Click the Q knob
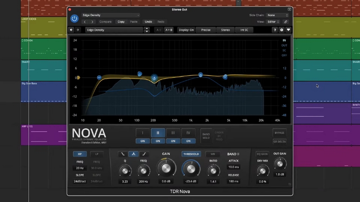360x202 pixels. pyautogui.click(x=125, y=171)
